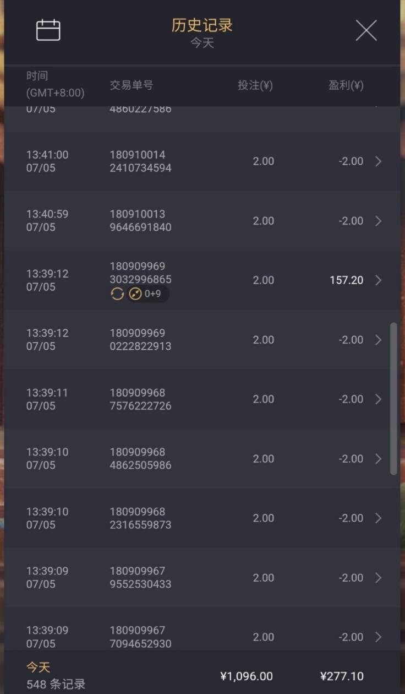Click the ¥277.10 total profit
405x694 pixels.
click(341, 676)
